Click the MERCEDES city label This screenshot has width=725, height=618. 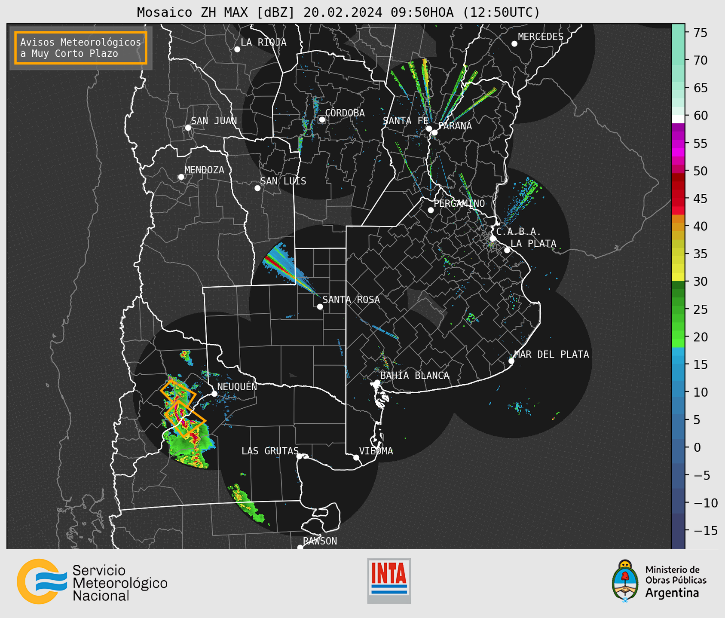click(540, 37)
